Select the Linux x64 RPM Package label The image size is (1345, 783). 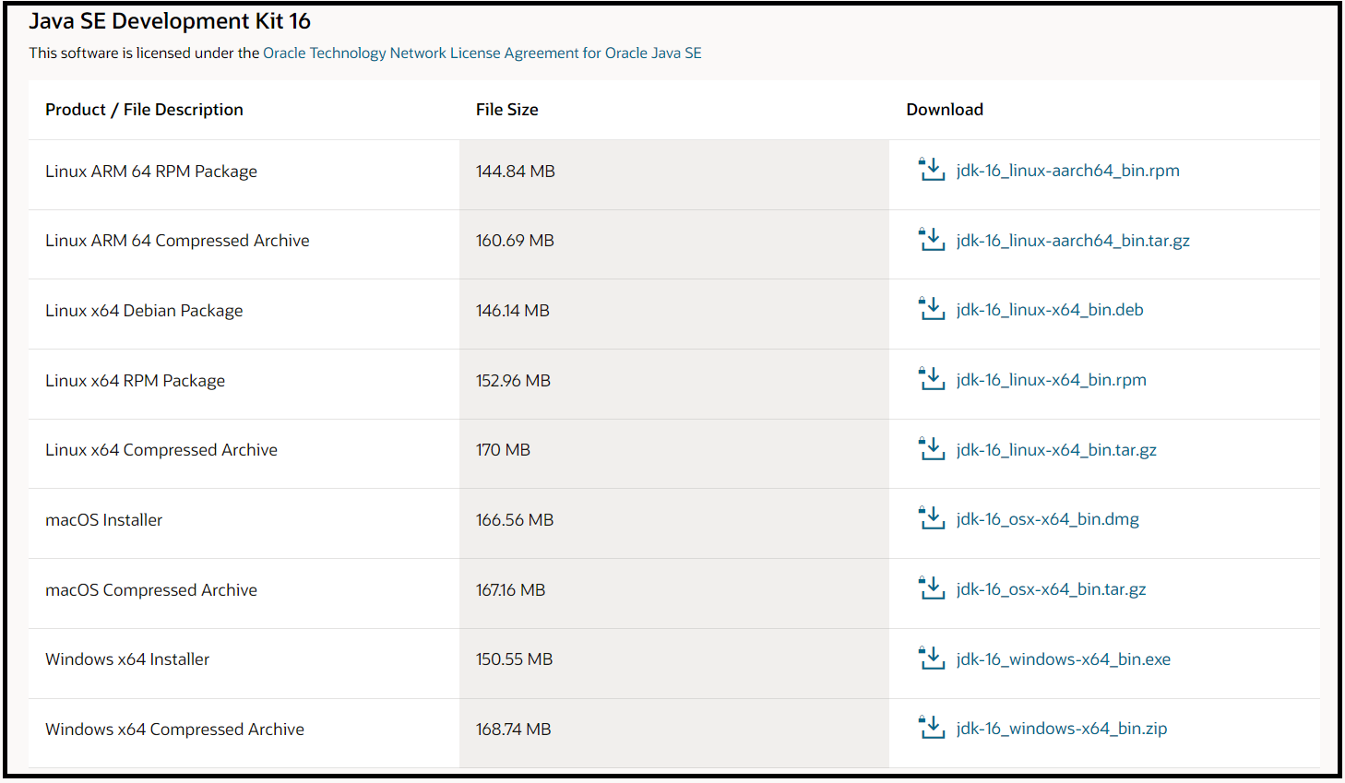click(x=135, y=381)
